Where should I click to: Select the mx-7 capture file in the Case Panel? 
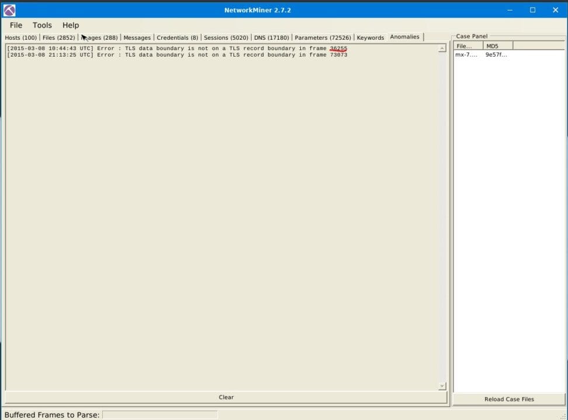click(465, 54)
